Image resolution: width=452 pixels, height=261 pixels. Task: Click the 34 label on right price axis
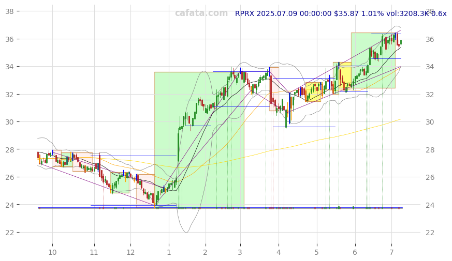click(430, 67)
